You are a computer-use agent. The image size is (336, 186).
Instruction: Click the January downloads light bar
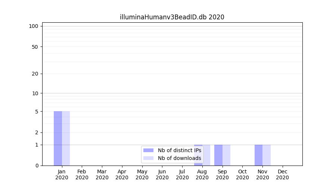(x=66, y=138)
